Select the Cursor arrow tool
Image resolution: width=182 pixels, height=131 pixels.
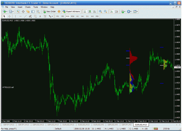pyautogui.click(x=4, y=16)
